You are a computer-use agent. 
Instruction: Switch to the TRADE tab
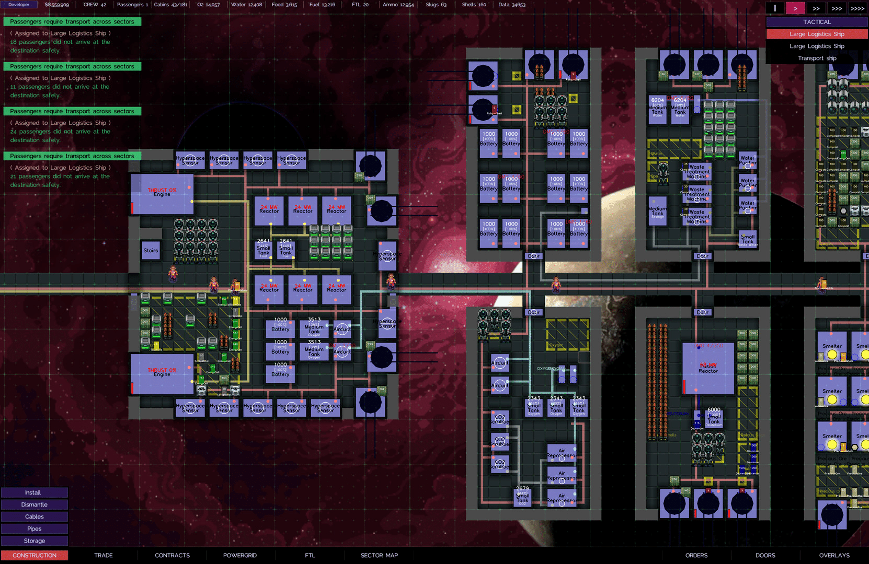click(x=104, y=555)
